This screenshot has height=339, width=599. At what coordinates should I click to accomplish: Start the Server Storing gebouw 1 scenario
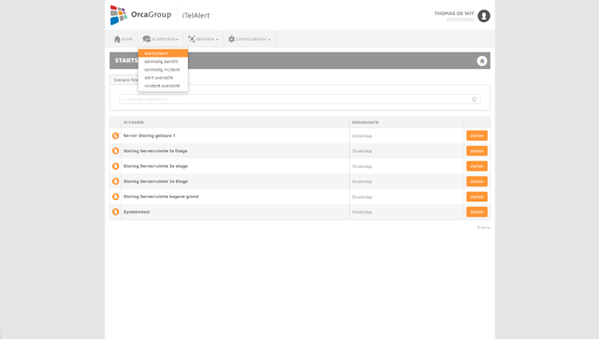pos(477,135)
